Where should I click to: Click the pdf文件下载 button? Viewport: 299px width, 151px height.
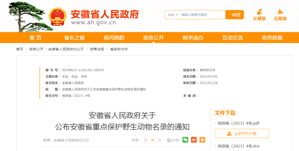pyautogui.click(x=242, y=134)
